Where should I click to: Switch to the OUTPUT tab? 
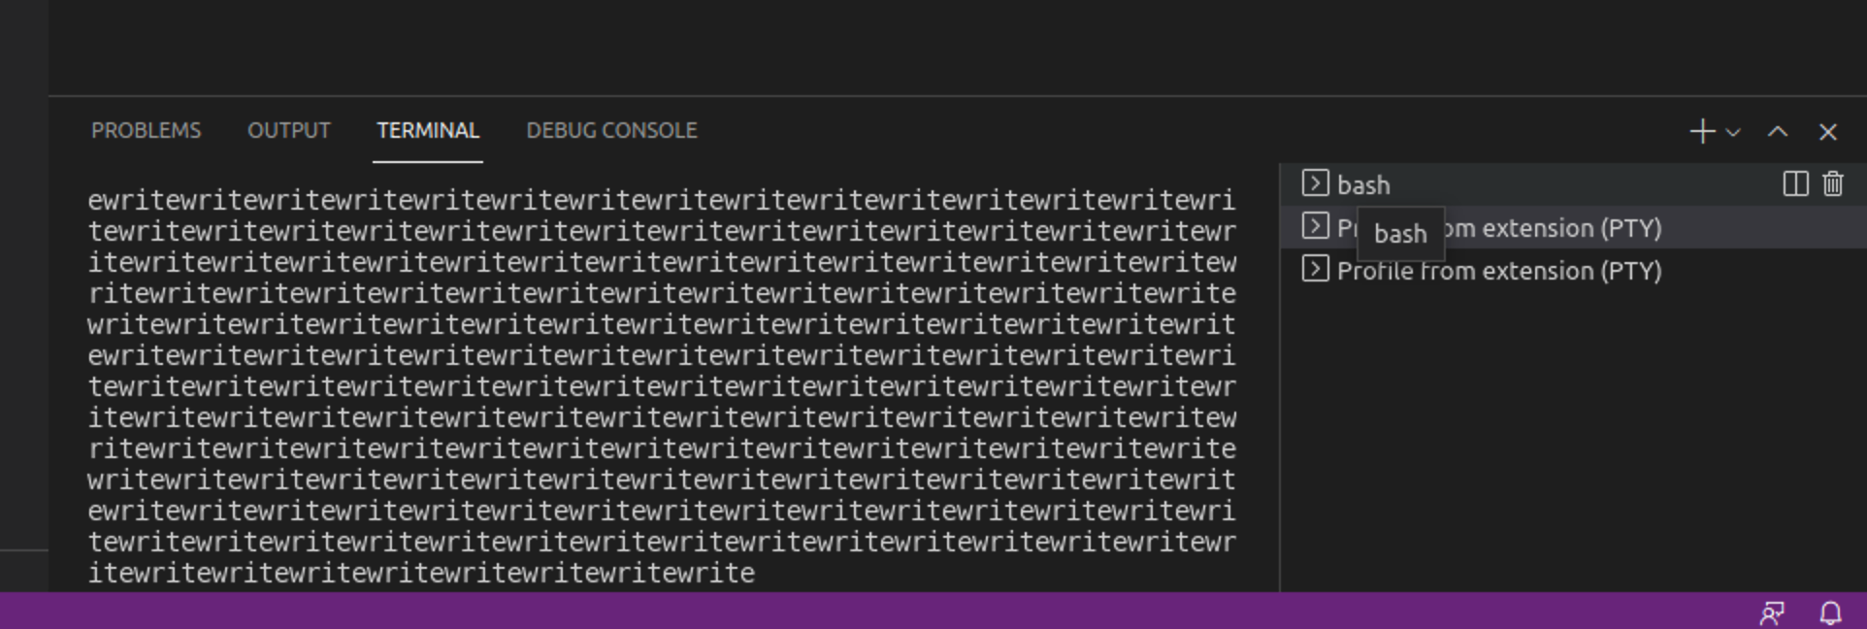pos(288,129)
